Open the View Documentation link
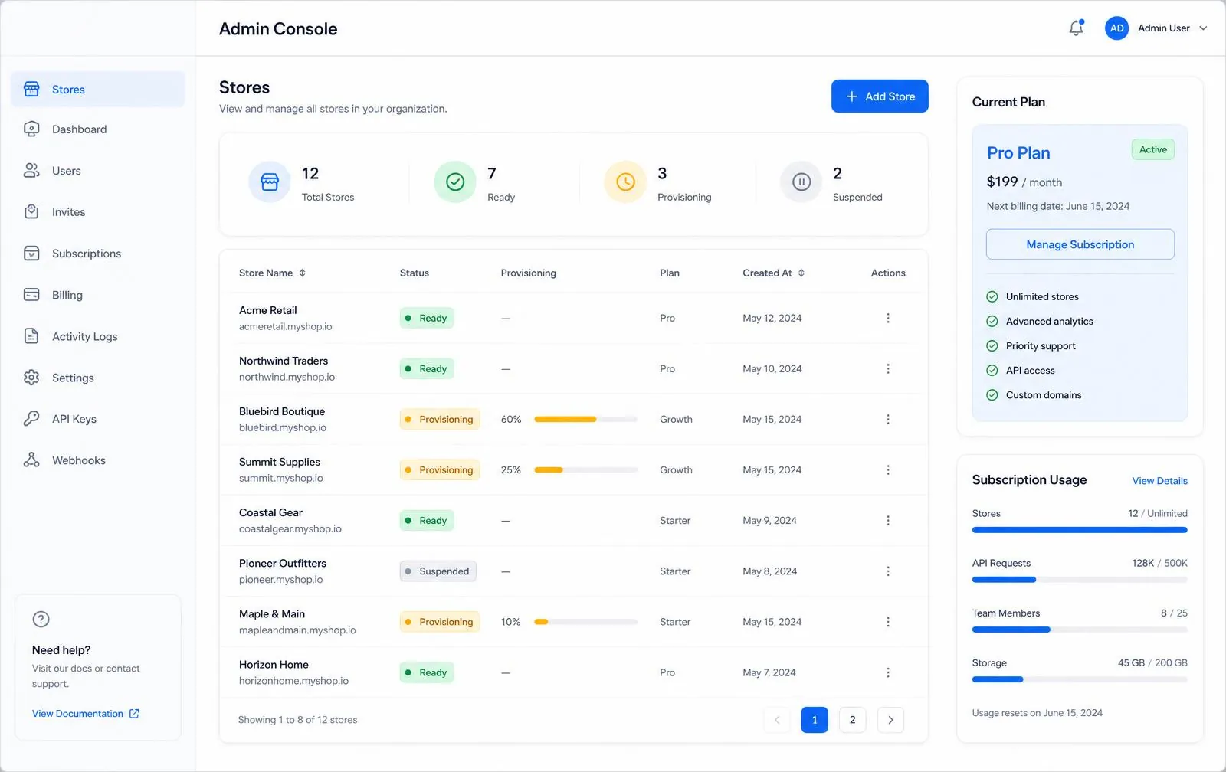 (x=77, y=714)
